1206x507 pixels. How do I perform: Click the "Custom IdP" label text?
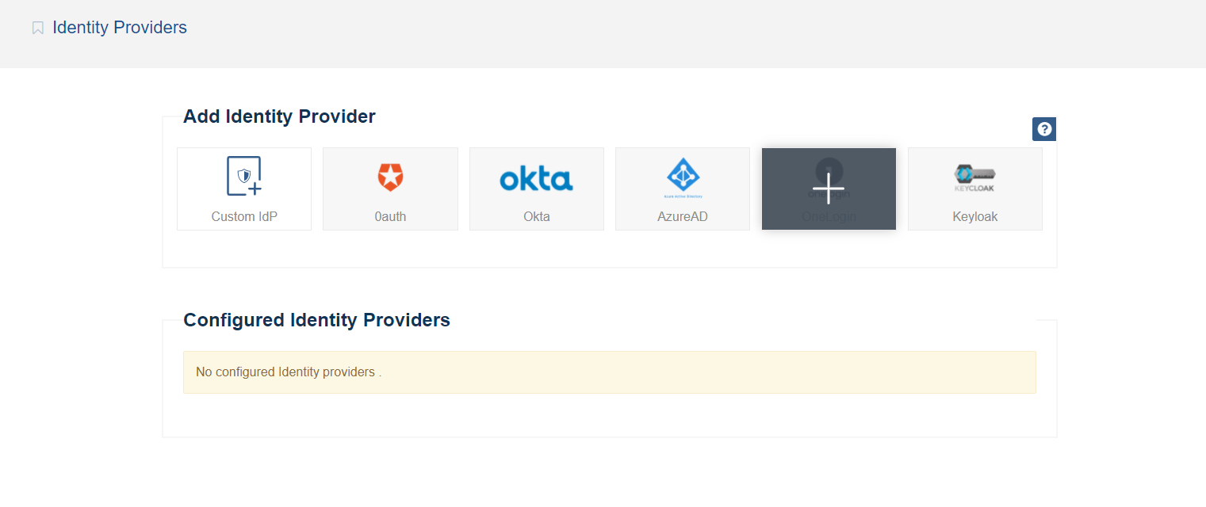[244, 216]
